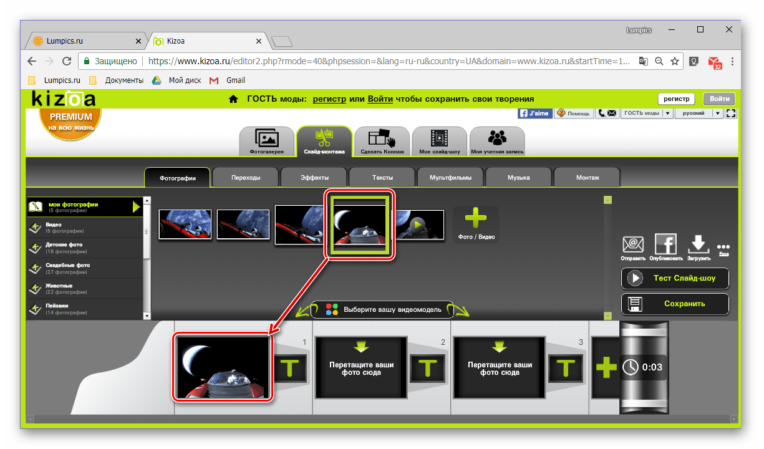Click the Сохранить save button
This screenshot has width=764, height=449.
[x=675, y=304]
